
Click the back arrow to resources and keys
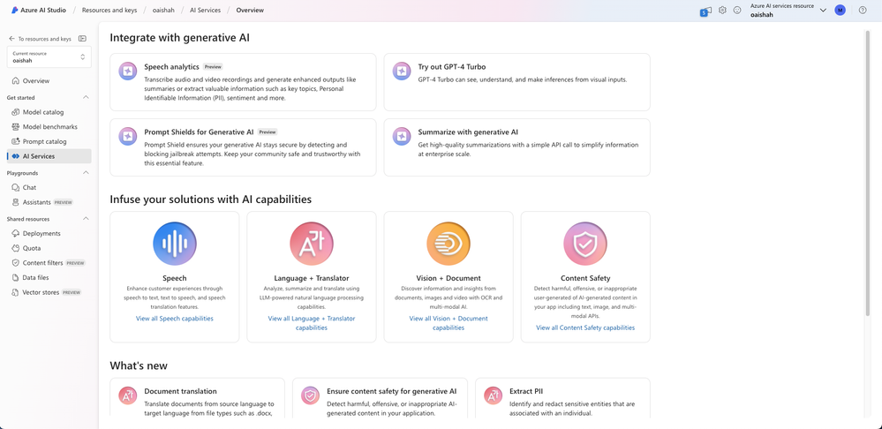tap(11, 39)
